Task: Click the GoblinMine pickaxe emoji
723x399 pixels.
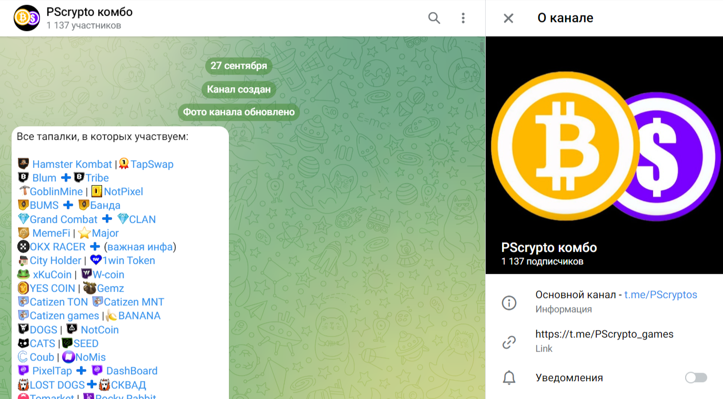Action: 24,191
